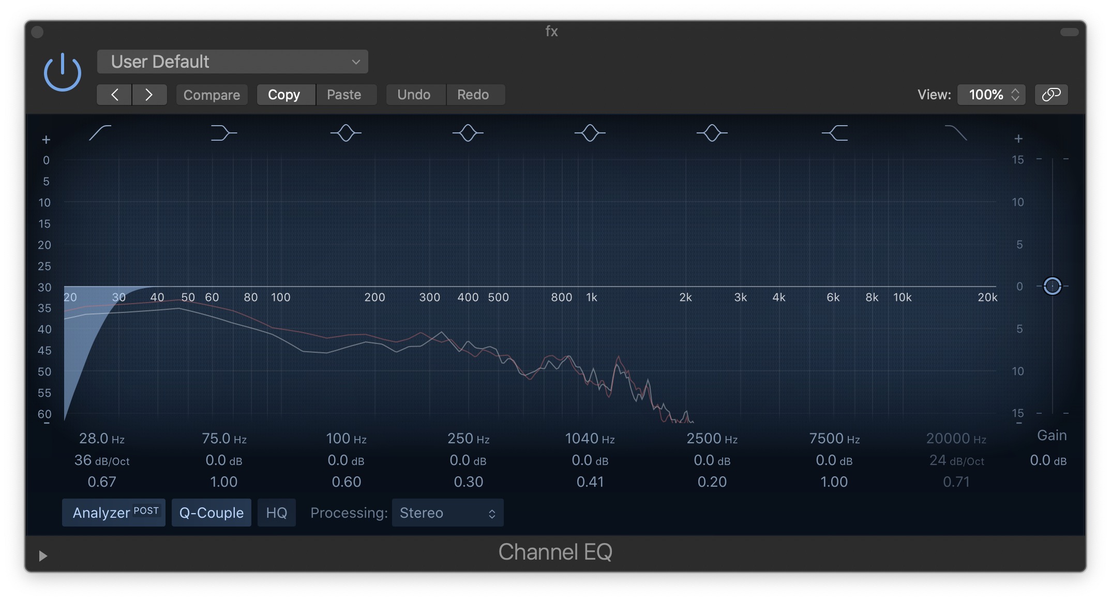1111x601 pixels.
Task: Toggle the high shelf band icon
Action: 834,133
